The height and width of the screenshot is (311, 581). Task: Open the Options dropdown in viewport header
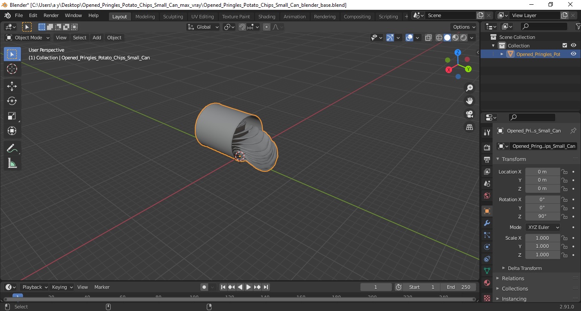click(x=464, y=27)
